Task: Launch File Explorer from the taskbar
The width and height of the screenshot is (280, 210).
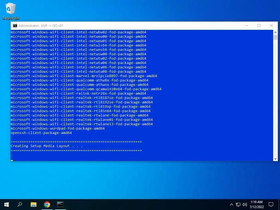Action: pyautogui.click(x=33, y=205)
